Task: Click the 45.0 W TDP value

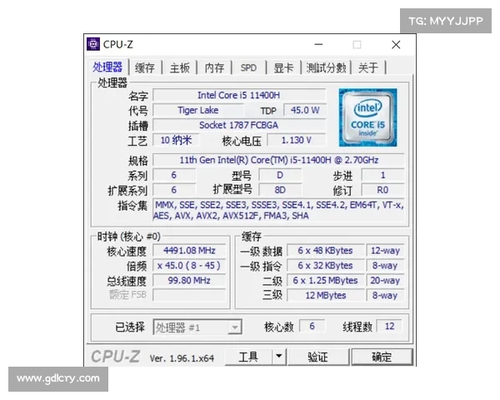Action: tap(305, 110)
